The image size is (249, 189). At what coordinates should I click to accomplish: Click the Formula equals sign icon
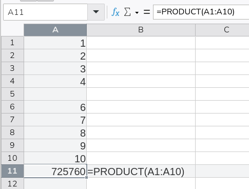click(x=147, y=12)
